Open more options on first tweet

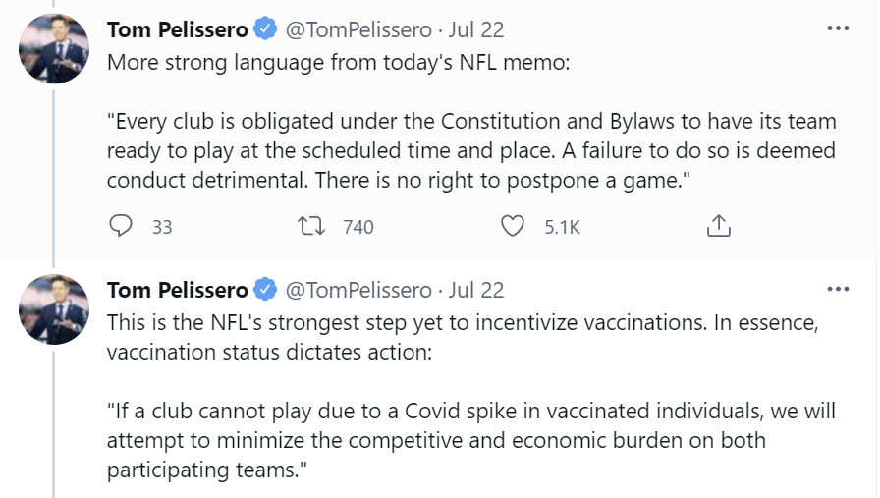(837, 28)
